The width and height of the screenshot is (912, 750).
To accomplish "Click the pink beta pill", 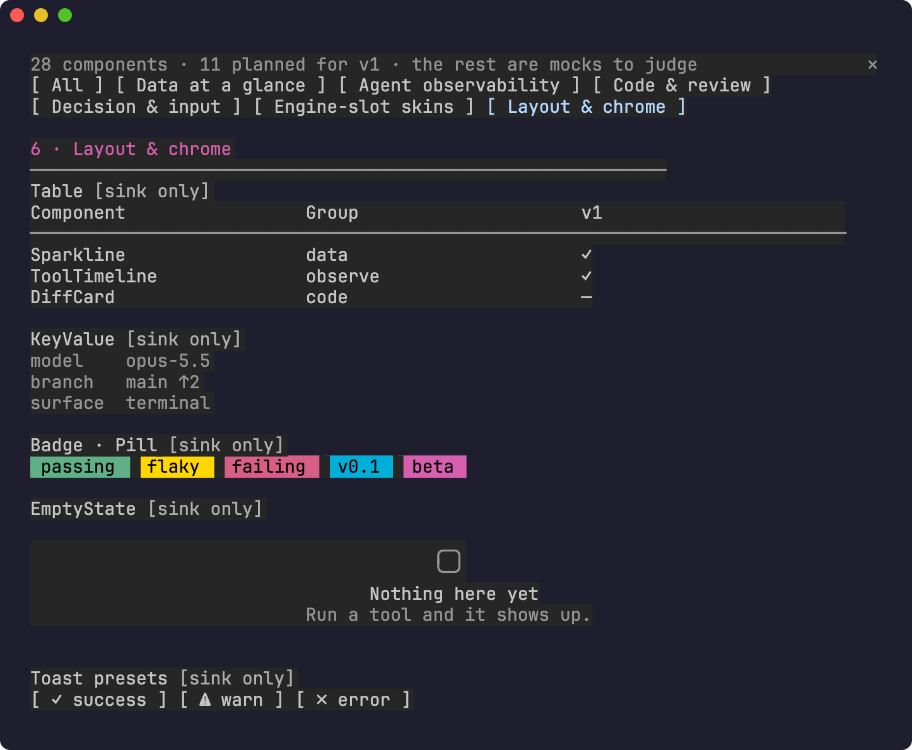I will point(435,466).
